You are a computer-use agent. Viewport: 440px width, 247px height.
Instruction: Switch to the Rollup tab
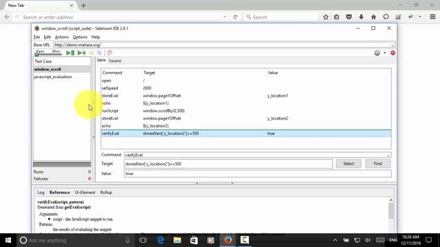tap(106, 192)
